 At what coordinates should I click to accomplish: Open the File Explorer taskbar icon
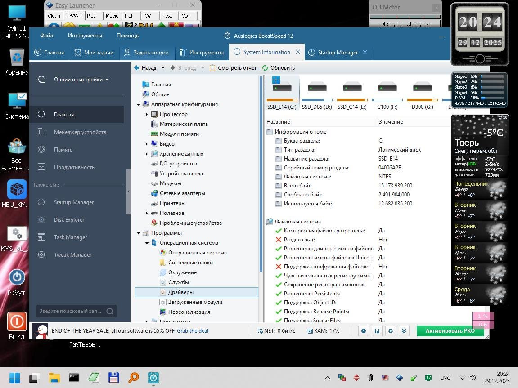pyautogui.click(x=54, y=378)
